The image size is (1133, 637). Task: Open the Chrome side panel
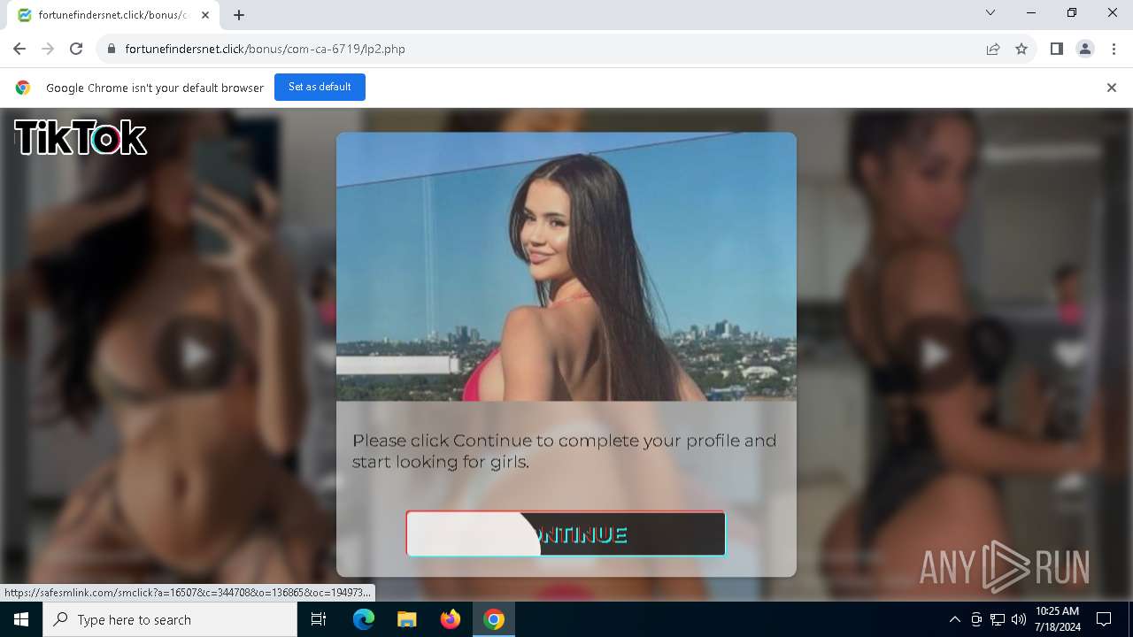1057,49
